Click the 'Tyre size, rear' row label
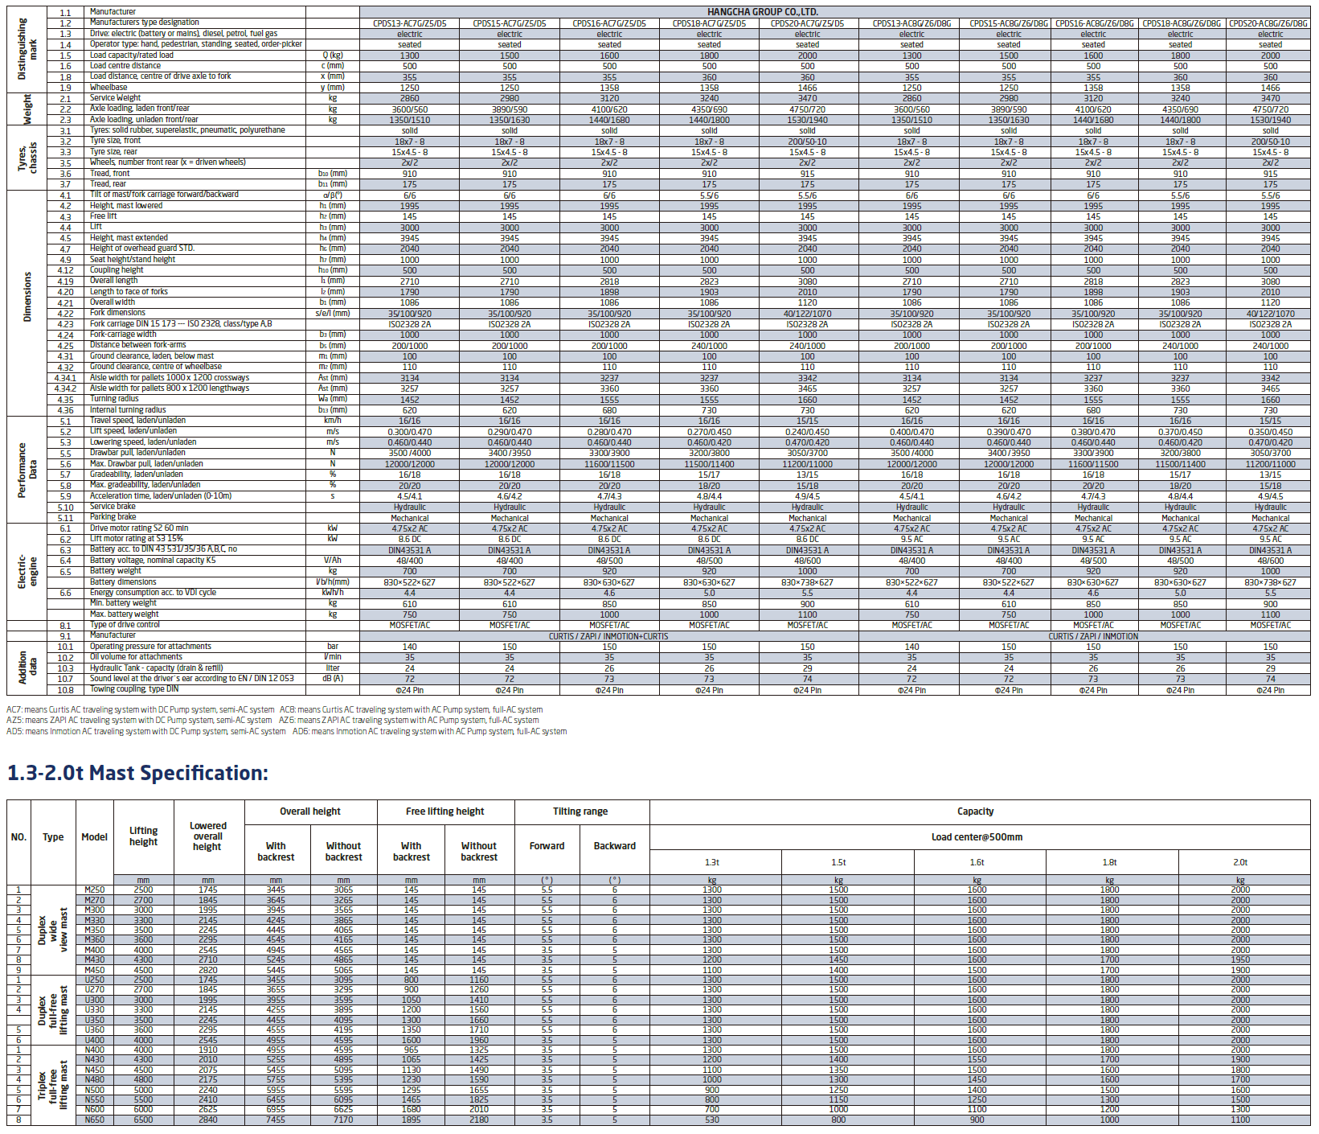The height and width of the screenshot is (1134, 1319). 114,152
